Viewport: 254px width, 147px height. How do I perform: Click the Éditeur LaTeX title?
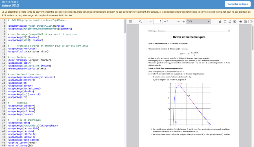(11, 6)
